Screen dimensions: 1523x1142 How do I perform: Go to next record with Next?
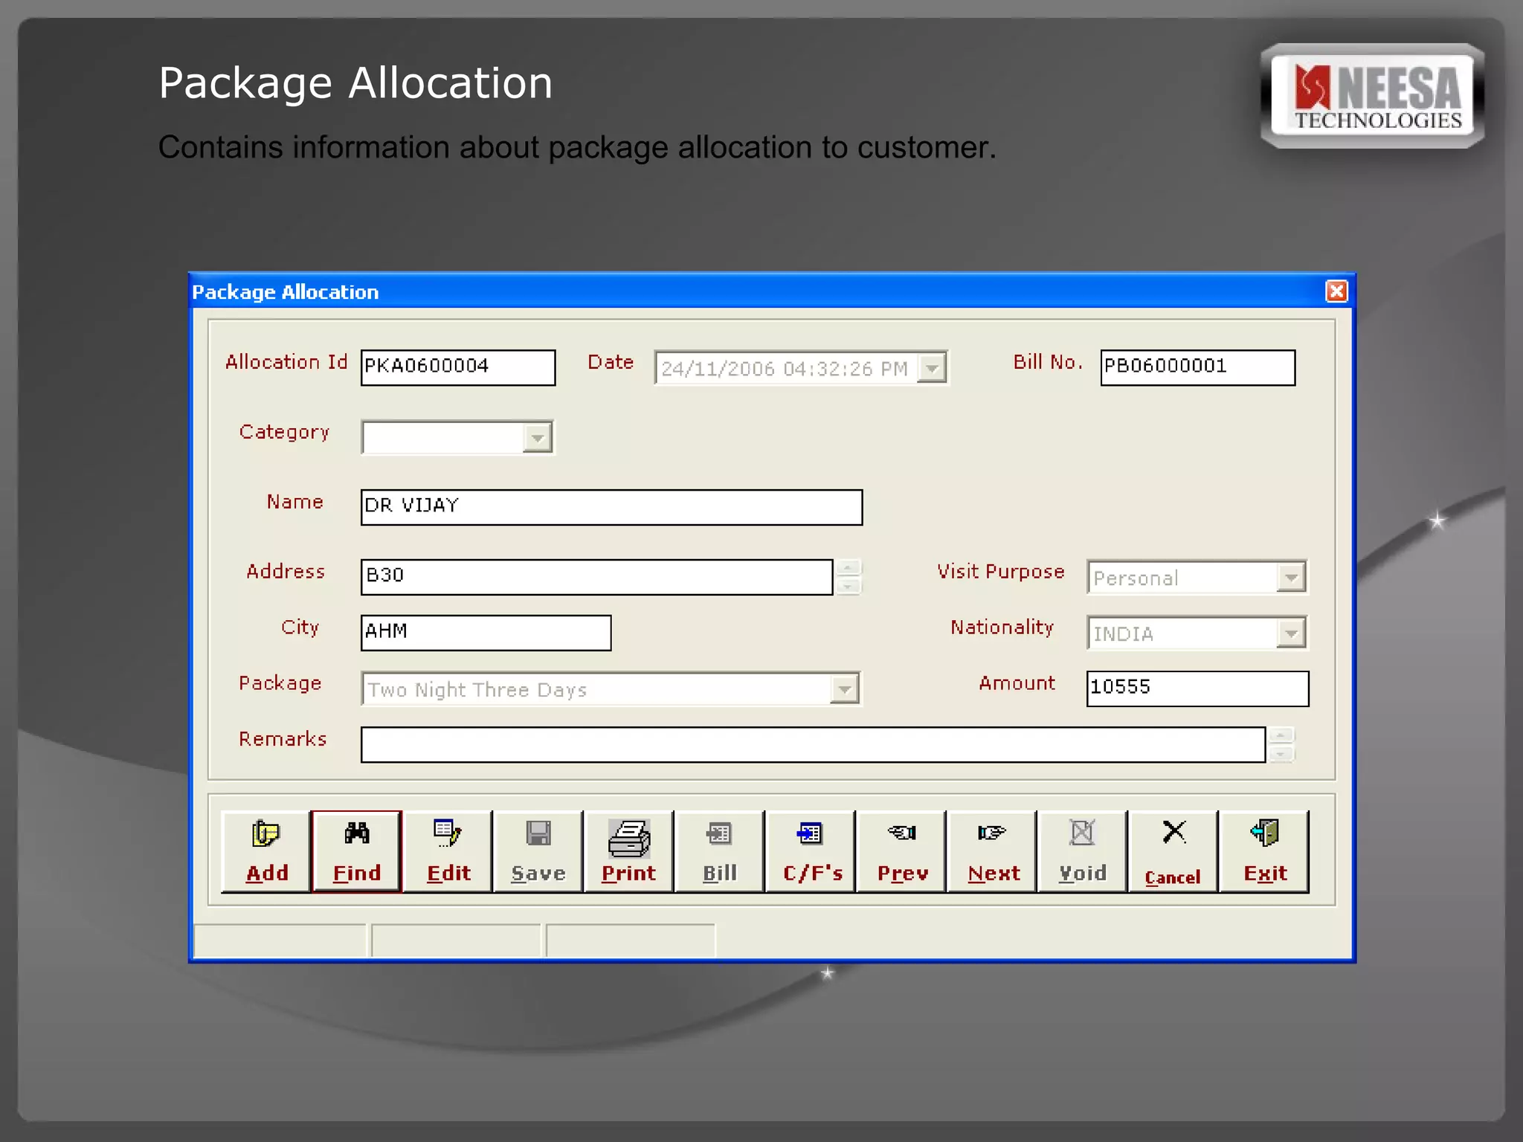pos(993,851)
